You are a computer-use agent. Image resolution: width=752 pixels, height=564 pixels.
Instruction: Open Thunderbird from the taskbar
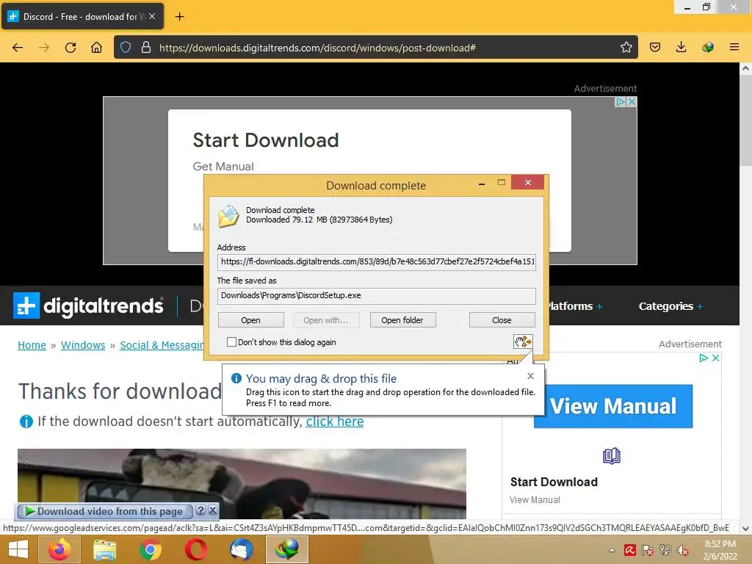pos(241,549)
